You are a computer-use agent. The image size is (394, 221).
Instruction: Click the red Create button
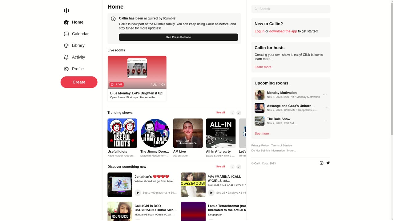[x=79, y=82]
